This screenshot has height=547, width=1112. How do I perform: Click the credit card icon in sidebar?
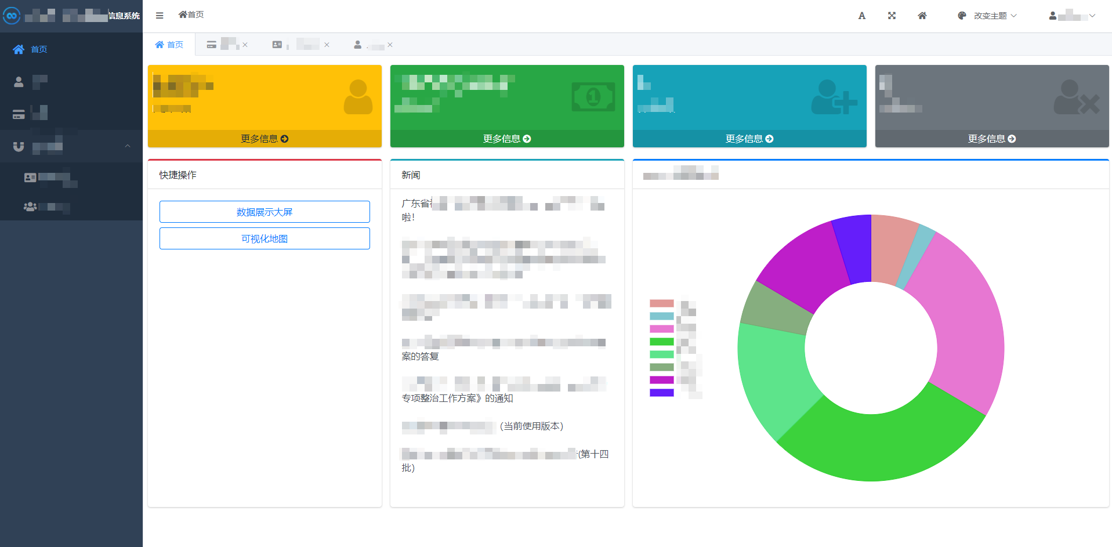click(19, 114)
